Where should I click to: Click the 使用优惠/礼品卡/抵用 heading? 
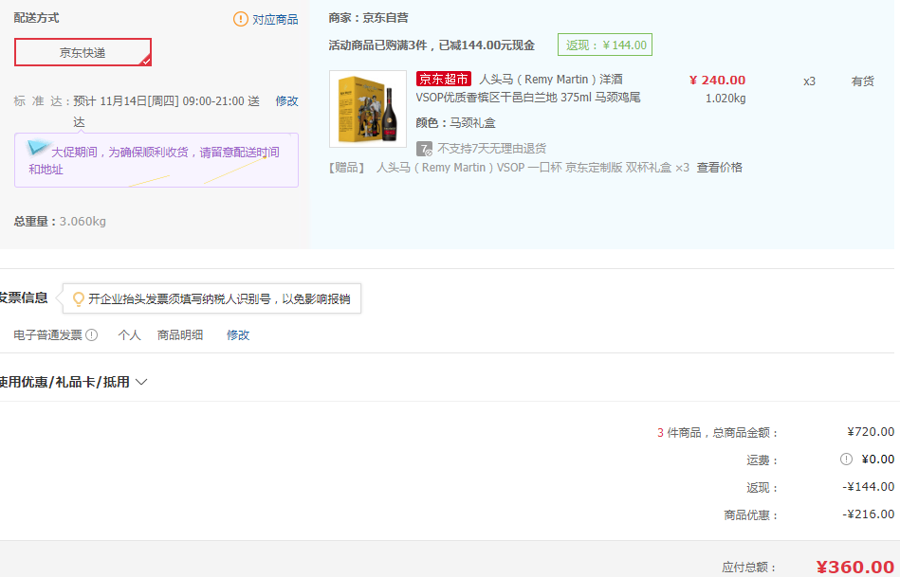pos(64,382)
